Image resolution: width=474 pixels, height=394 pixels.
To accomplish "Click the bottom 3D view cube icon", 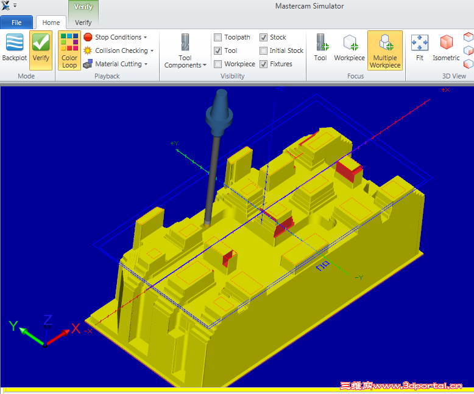I will click(x=469, y=64).
